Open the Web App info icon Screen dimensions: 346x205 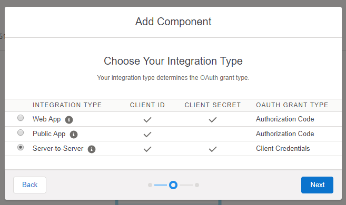point(69,119)
